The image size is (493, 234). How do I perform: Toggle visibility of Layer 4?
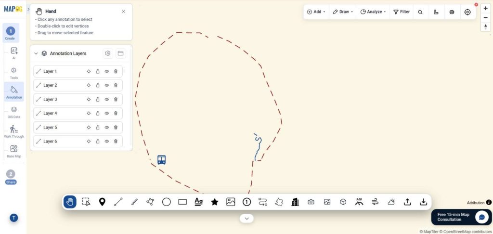pyautogui.click(x=106, y=113)
